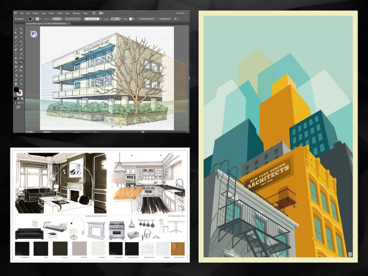Open the control bar fill color dropdown

pos(33,19)
